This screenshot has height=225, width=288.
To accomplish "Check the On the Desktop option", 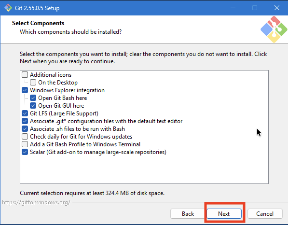I will (33, 83).
